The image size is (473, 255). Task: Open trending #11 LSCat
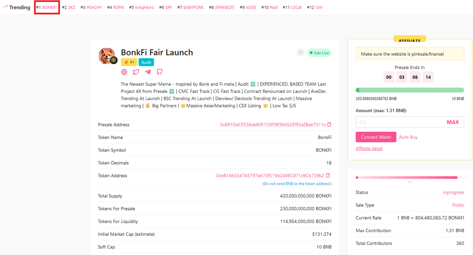pyautogui.click(x=292, y=7)
